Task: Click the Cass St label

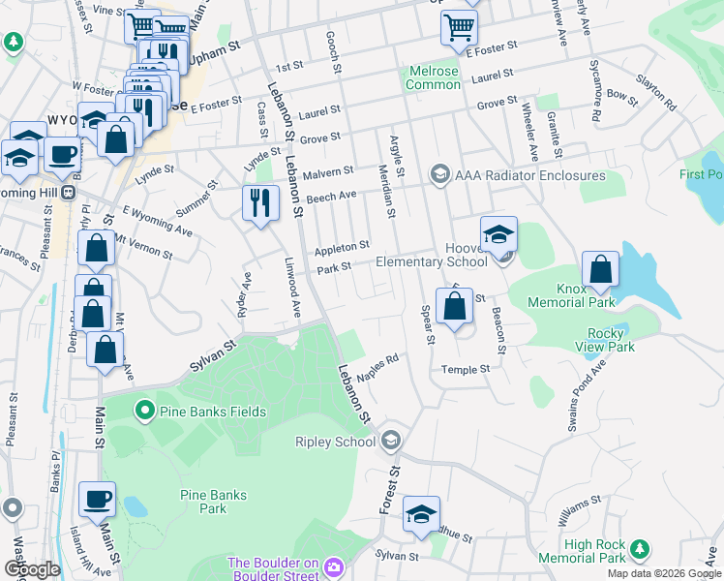Action: tap(261, 120)
